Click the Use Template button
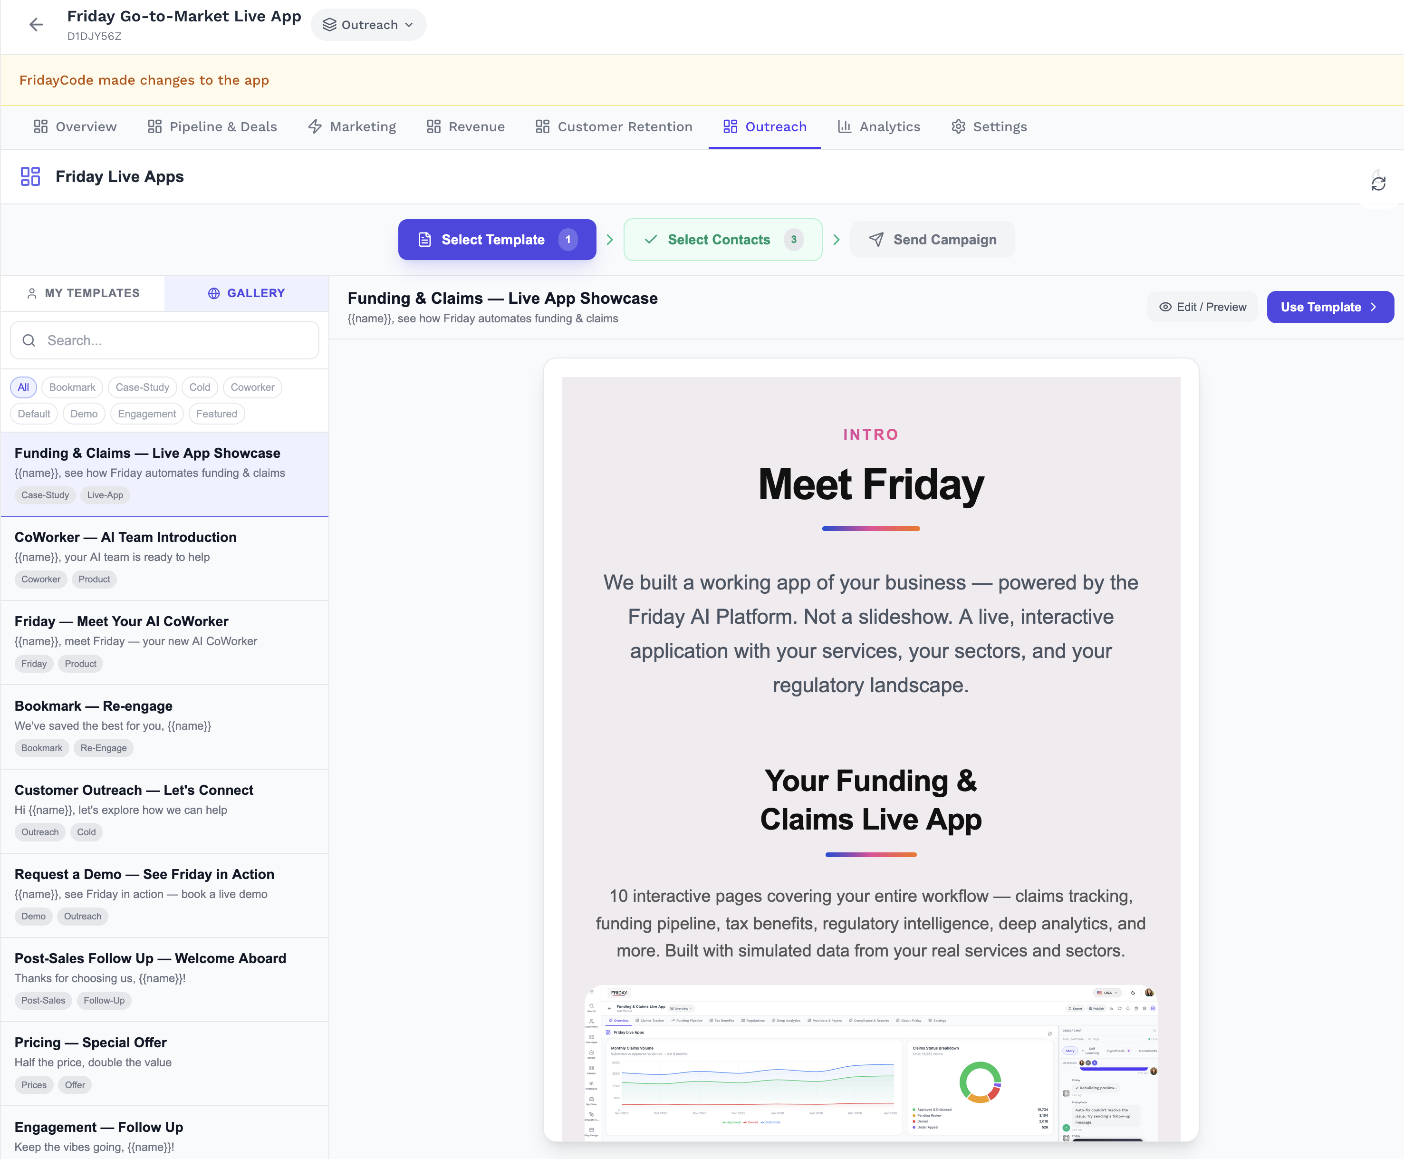Screen dimensions: 1404x1159 [1330, 307]
